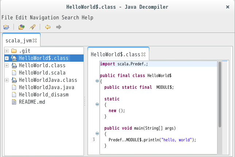This screenshot has width=235, height=157.
Task: Expand the HelloWorldJava.class tree node
Action: pos(7,80)
